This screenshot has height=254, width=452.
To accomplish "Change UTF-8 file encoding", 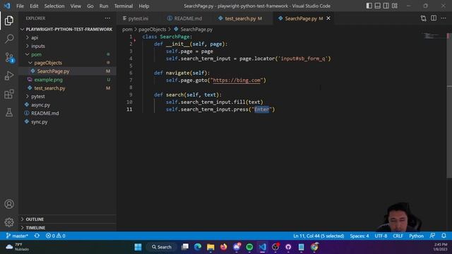I will (381, 236).
